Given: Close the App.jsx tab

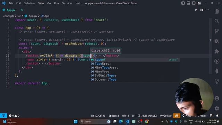Looking at the screenshot, I should coord(22,10).
